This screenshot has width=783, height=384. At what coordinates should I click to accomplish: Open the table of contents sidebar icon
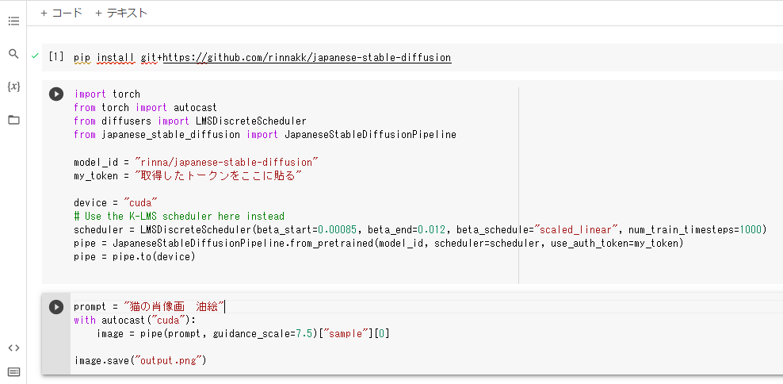[x=13, y=21]
